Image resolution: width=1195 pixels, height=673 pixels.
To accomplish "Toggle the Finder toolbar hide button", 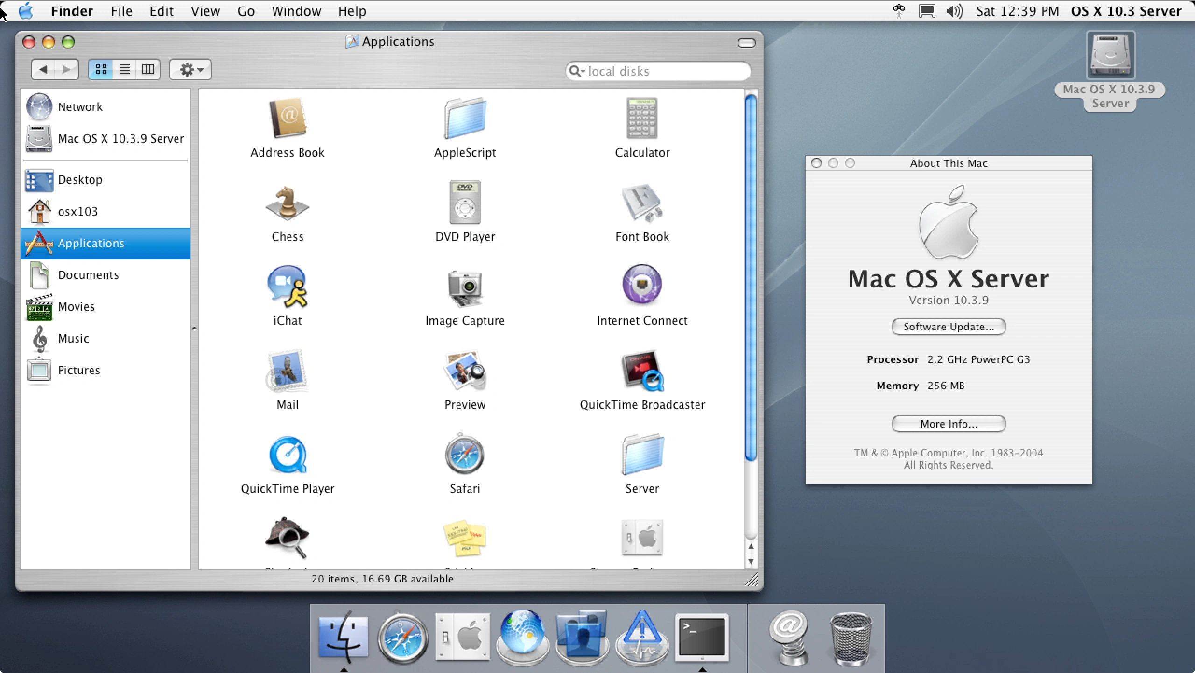I will pyautogui.click(x=746, y=43).
